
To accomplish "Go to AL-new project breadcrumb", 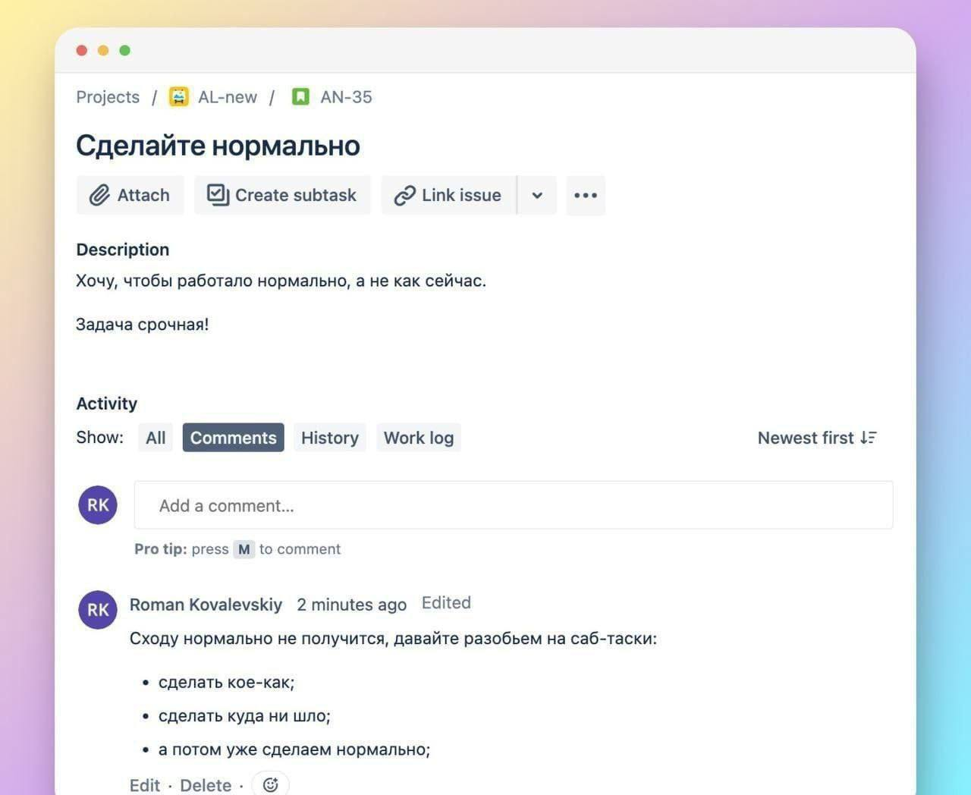I will (228, 97).
